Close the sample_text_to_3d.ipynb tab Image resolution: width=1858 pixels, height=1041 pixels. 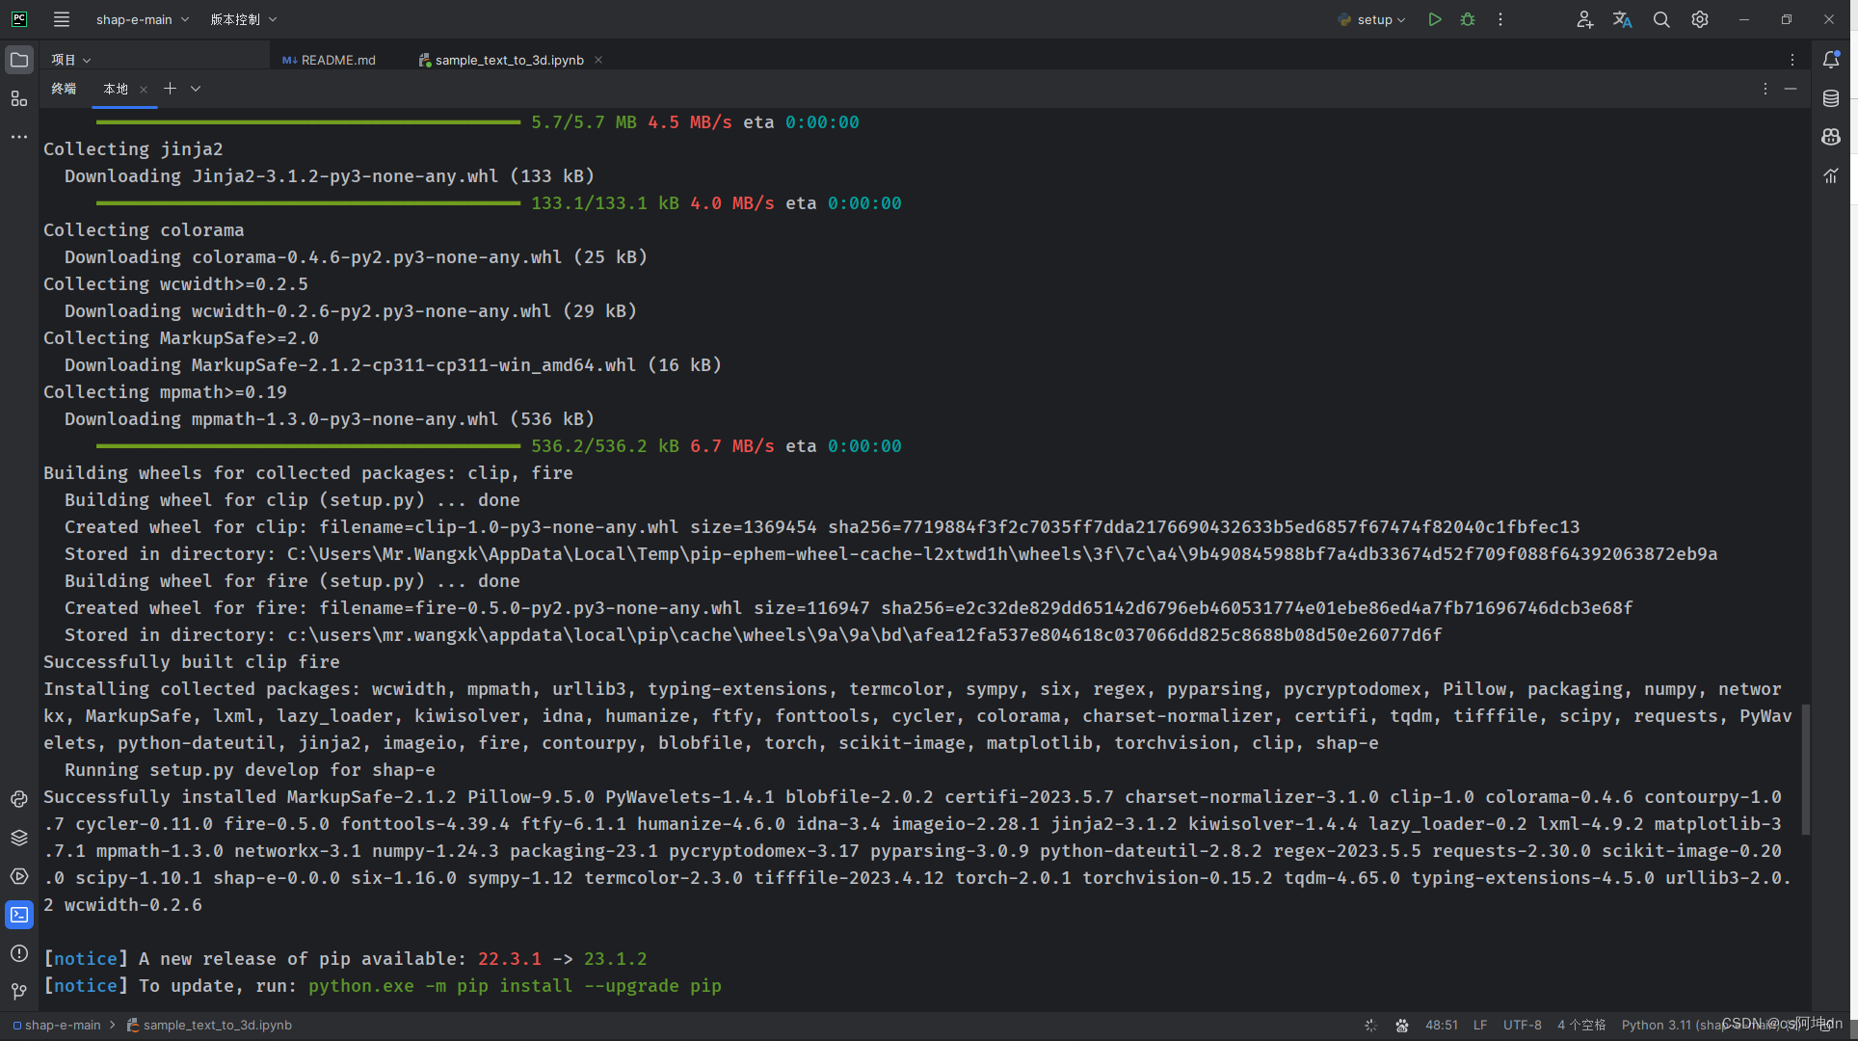click(598, 60)
